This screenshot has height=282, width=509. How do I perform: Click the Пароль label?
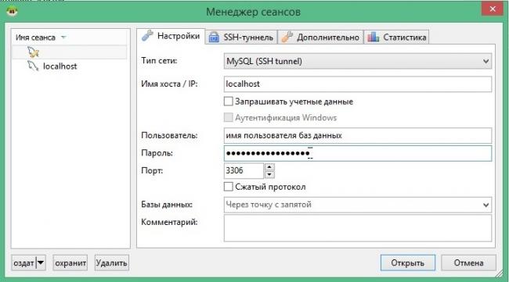[x=157, y=153]
